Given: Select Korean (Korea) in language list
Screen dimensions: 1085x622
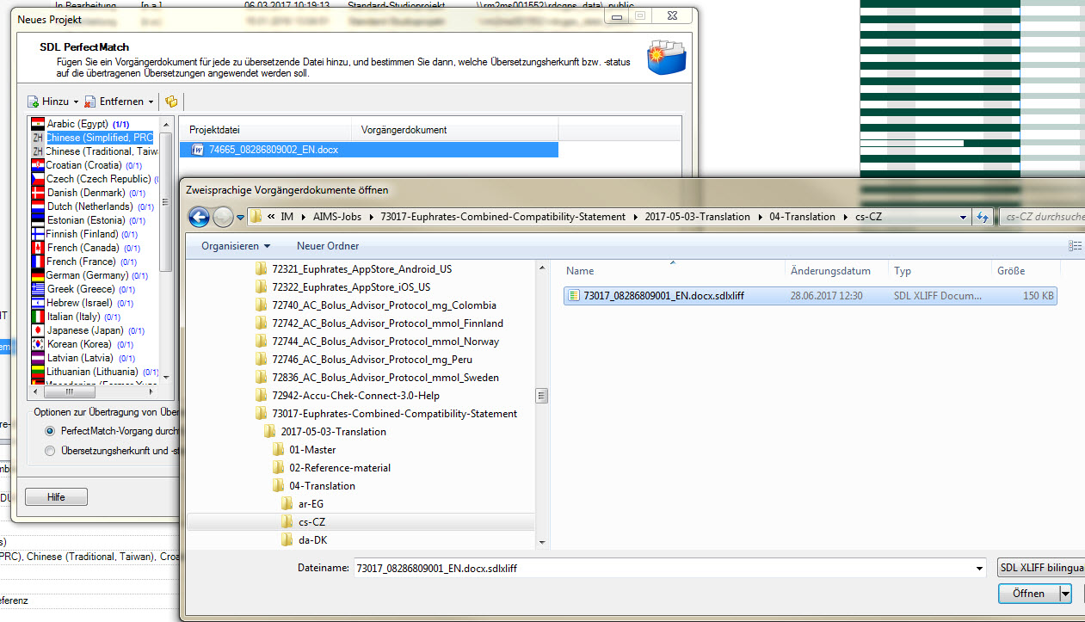Looking at the screenshot, I should click(80, 344).
